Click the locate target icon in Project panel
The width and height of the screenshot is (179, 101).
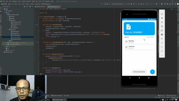pyautogui.click(x=25, y=7)
